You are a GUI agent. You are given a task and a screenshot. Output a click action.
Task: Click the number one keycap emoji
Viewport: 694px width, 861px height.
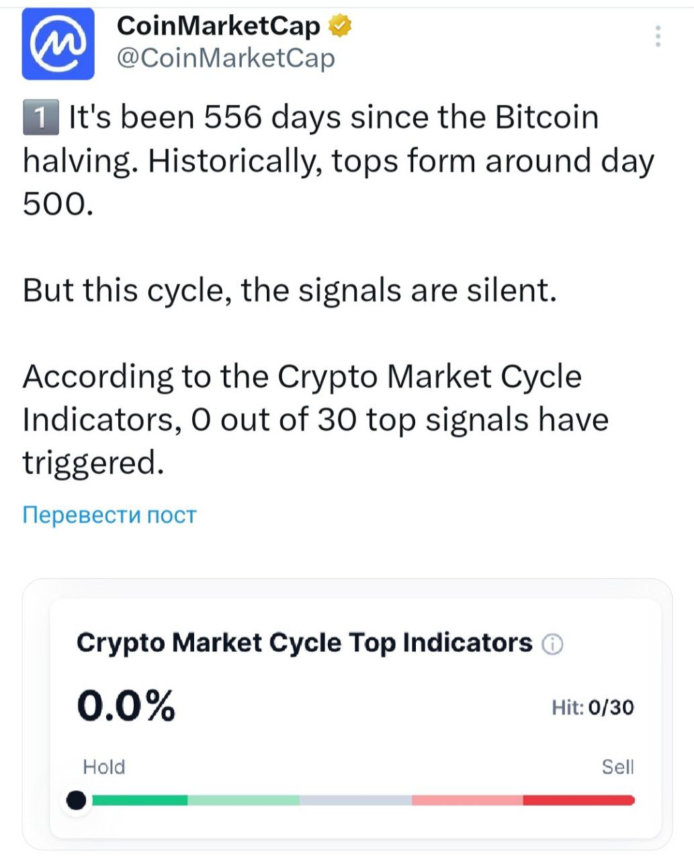tap(40, 118)
